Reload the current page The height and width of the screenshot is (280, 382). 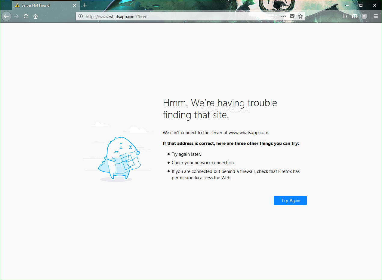coord(26,16)
